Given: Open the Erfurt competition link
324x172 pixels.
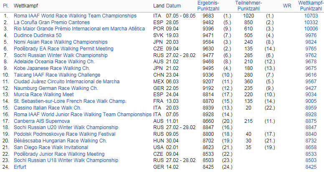Looking at the screenshot, I should [x=20, y=167].
